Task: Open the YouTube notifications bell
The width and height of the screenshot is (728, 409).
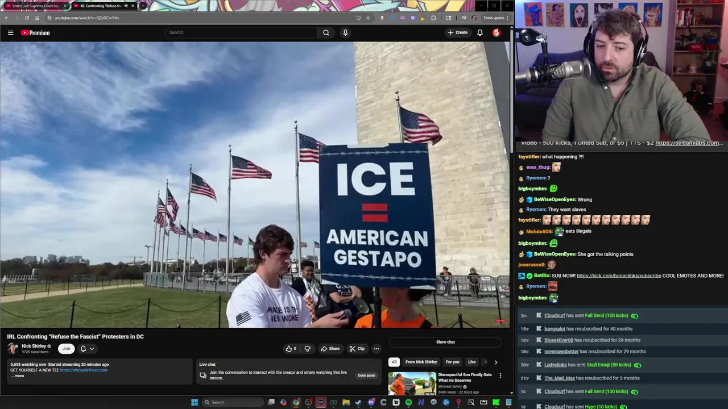Action: [x=480, y=32]
